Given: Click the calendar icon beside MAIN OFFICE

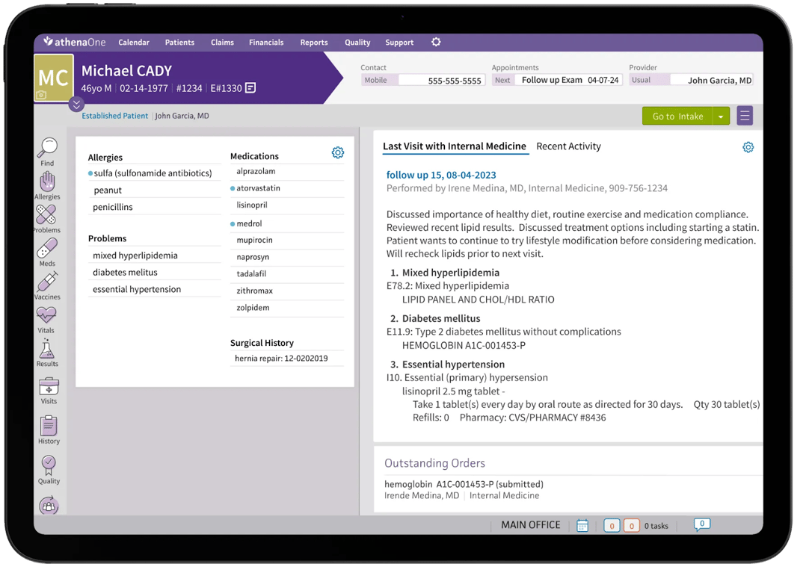Looking at the screenshot, I should 582,525.
